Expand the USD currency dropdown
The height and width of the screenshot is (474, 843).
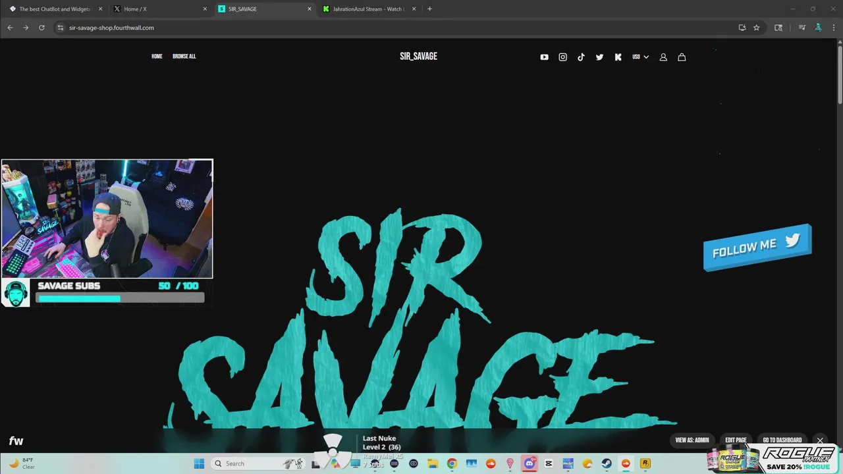(640, 57)
